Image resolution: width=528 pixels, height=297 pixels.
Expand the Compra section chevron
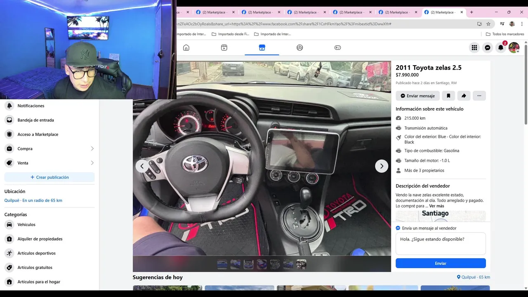click(x=92, y=148)
